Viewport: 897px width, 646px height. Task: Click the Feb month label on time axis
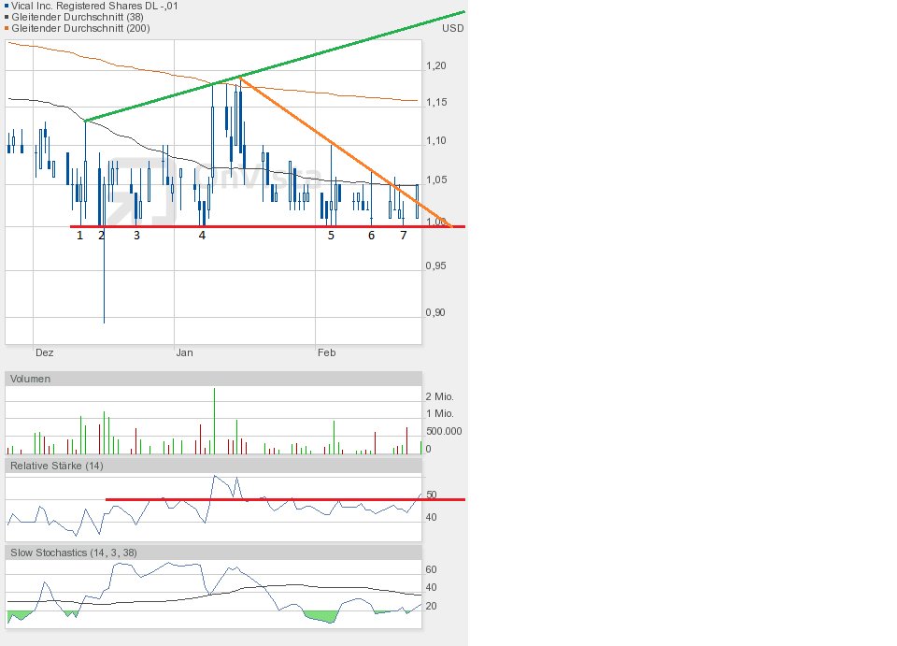pyautogui.click(x=326, y=352)
